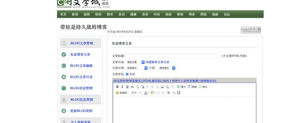The width and height of the screenshot is (308, 123).
Task: Insert a hyperlink using globe-link icon
Action: tap(167, 87)
